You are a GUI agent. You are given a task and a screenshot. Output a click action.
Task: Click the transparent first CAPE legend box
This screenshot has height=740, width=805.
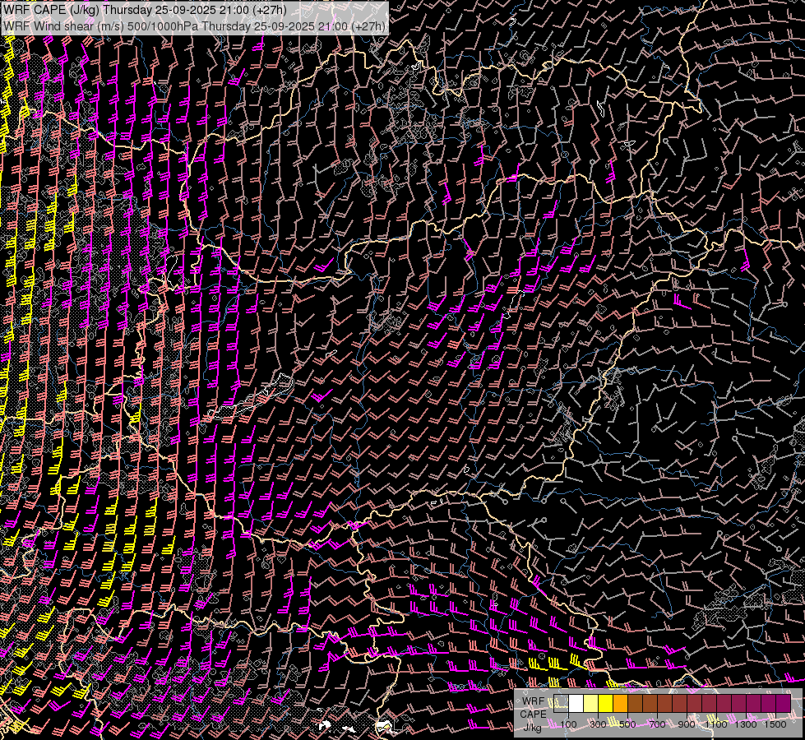point(562,704)
